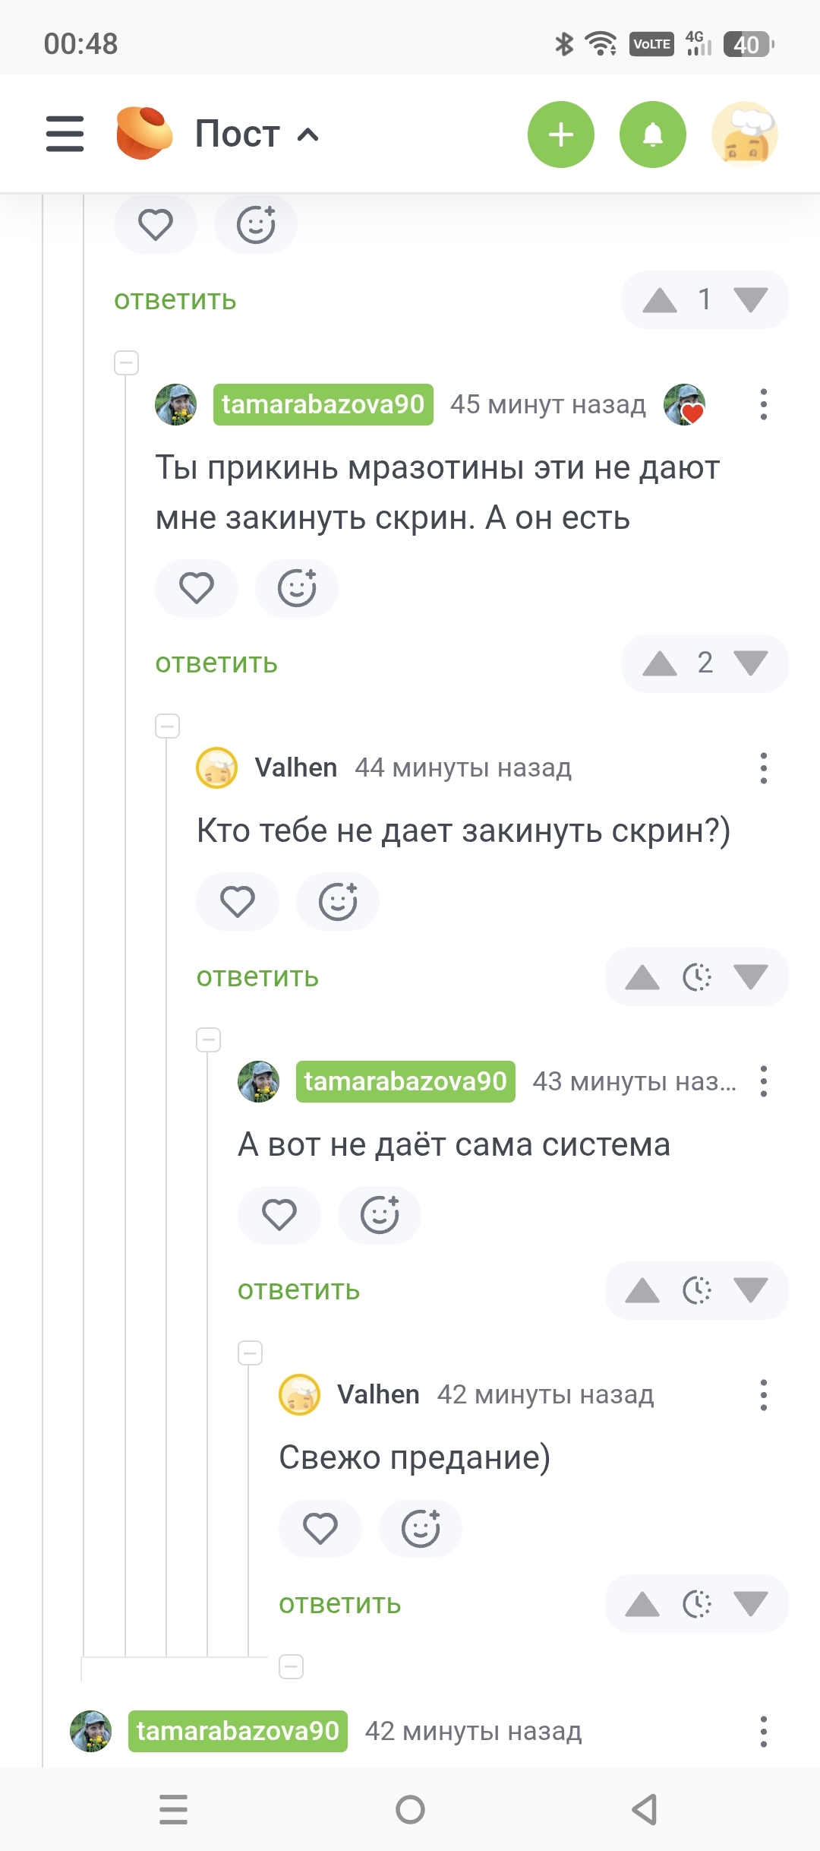Open the hamburger navigation menu
The width and height of the screenshot is (820, 1851).
(x=65, y=134)
